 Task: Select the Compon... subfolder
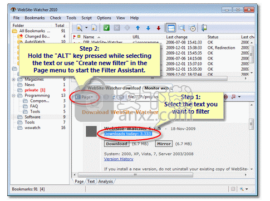tap(40, 101)
